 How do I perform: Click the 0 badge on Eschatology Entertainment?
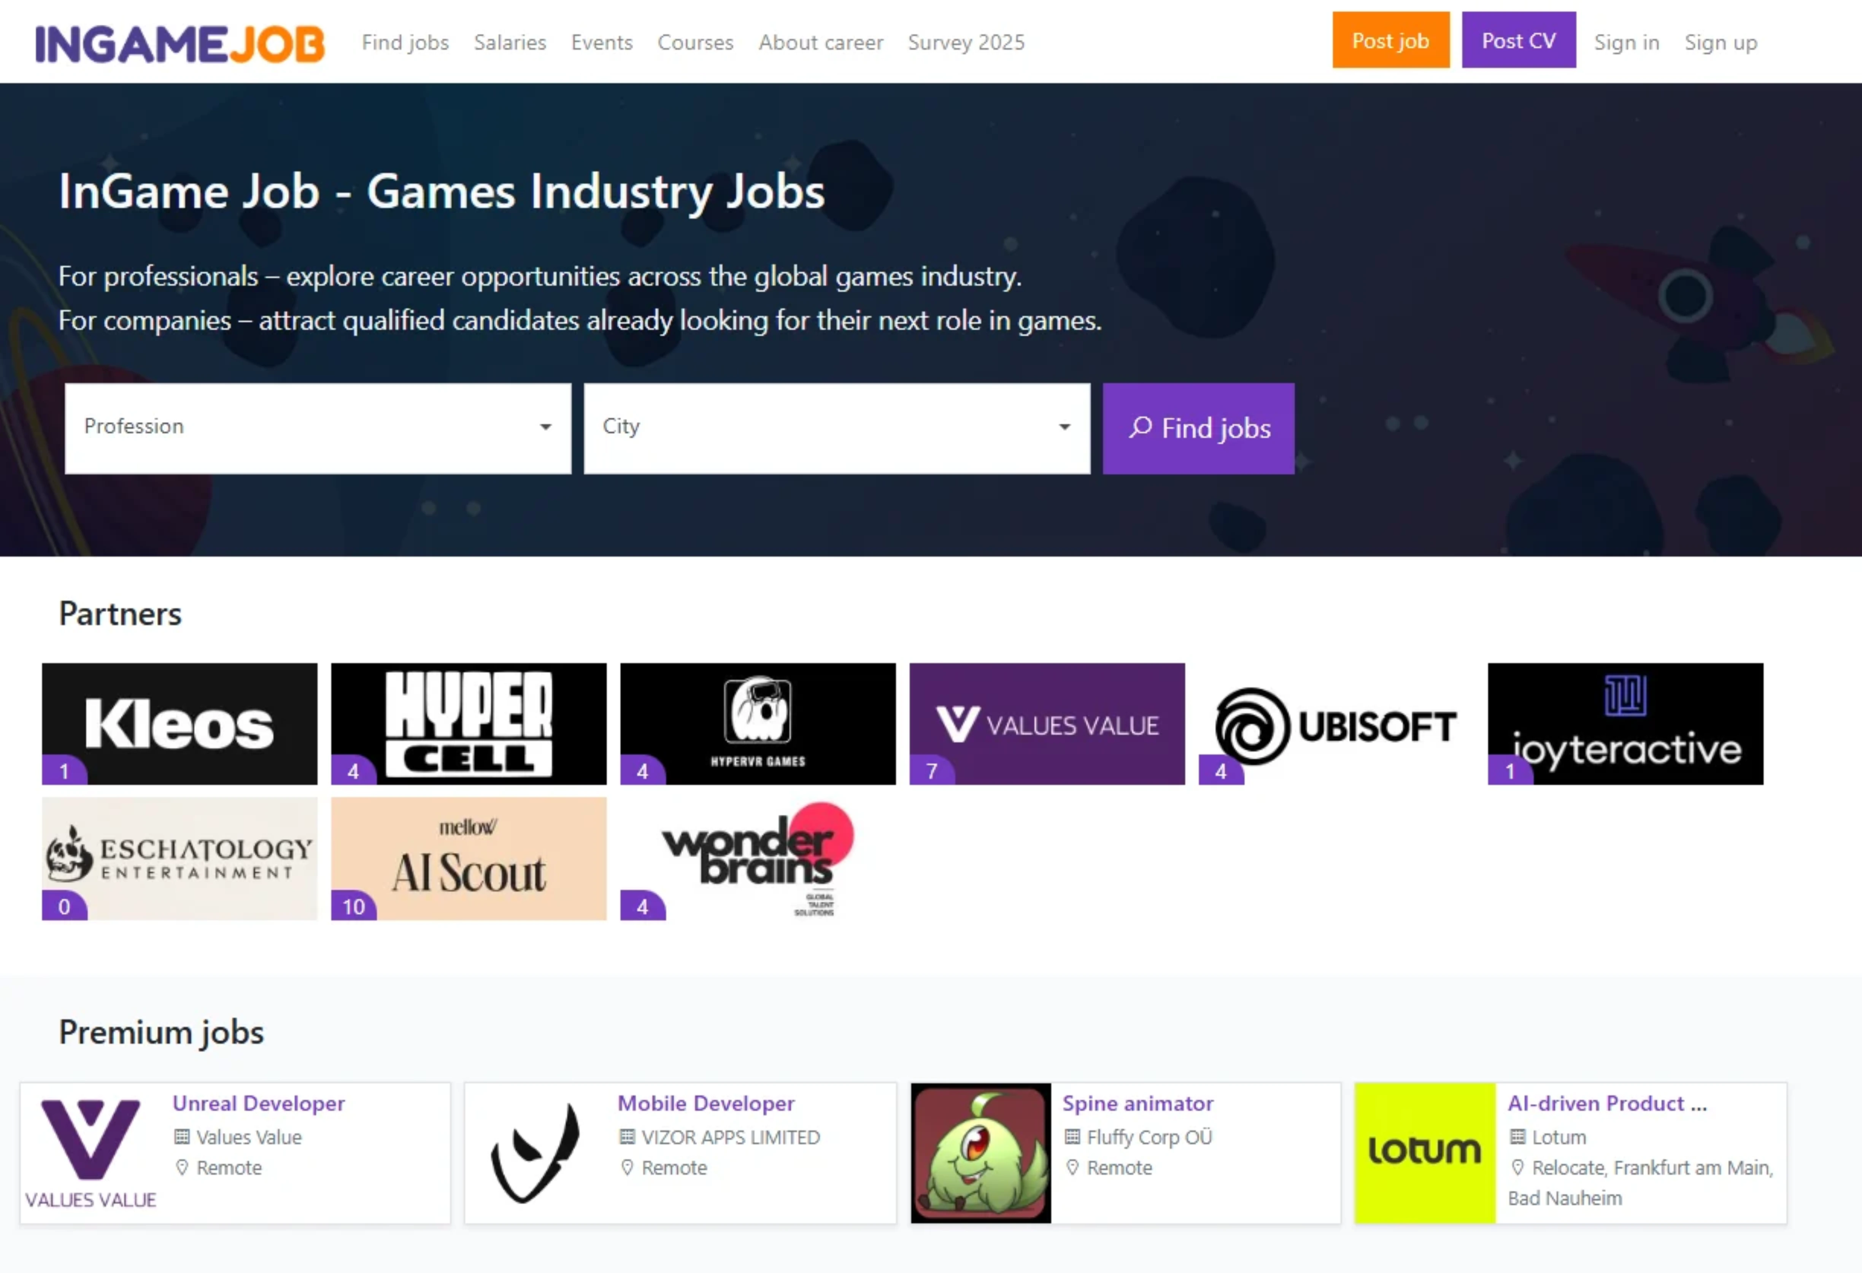click(64, 906)
